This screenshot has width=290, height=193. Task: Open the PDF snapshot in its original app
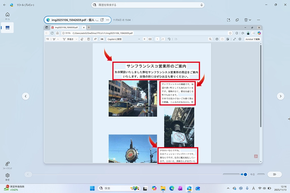tap(102, 20)
